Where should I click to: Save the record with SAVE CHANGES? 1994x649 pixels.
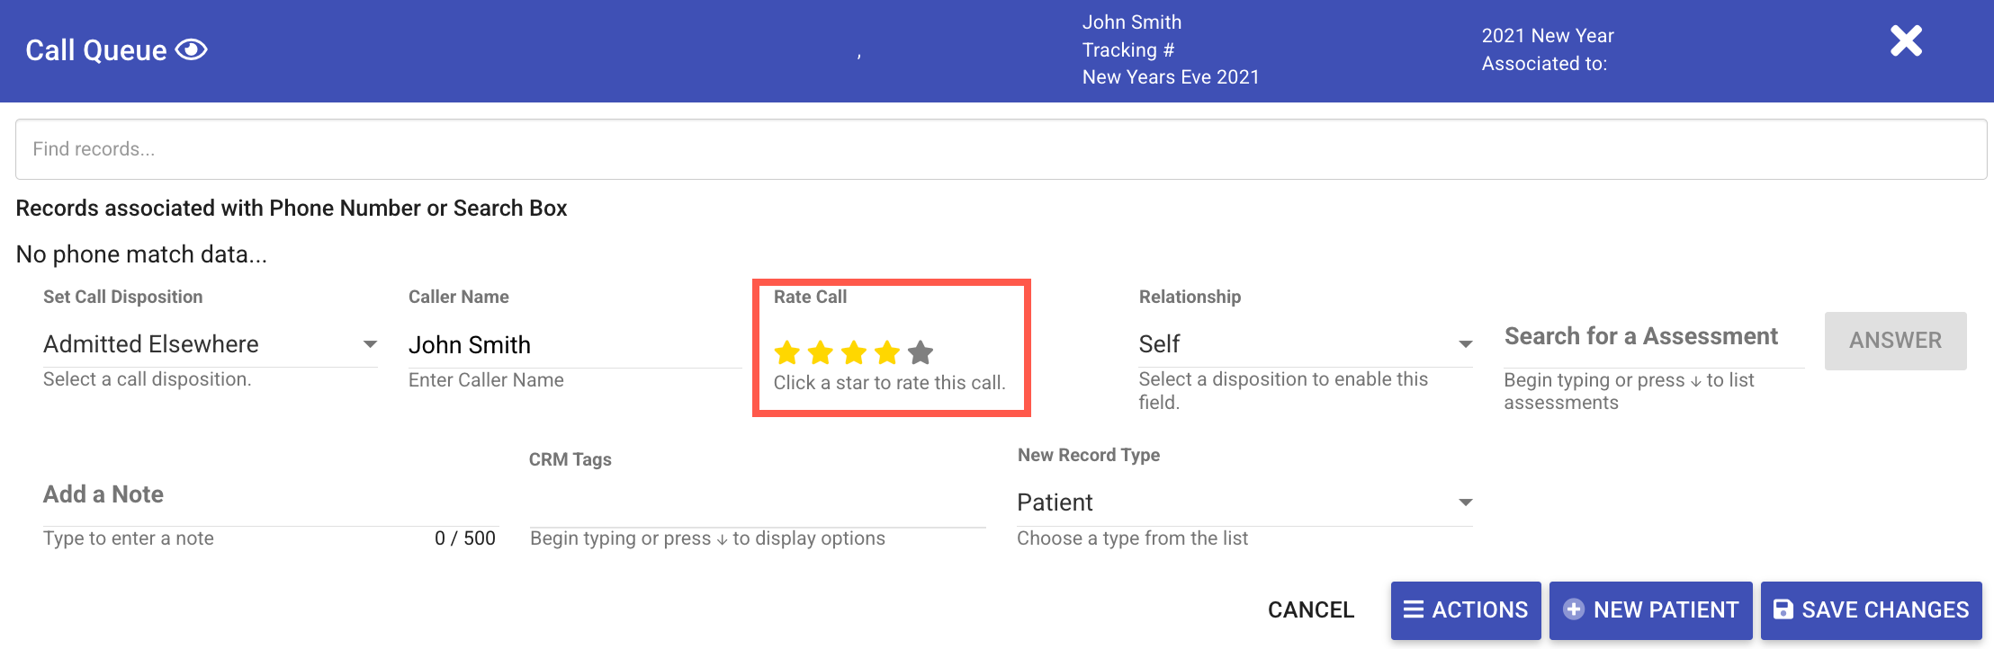tap(1871, 610)
